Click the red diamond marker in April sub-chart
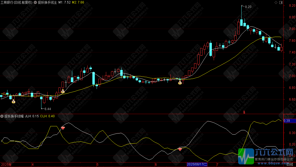The width and height of the screenshot is (296, 167). click(63, 128)
